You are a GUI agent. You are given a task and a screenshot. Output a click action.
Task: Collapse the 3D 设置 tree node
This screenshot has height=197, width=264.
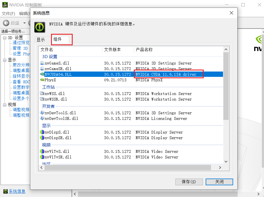tap(4, 38)
